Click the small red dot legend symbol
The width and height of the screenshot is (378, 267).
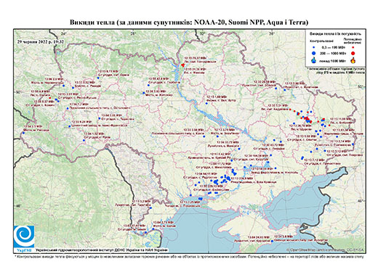click(x=353, y=47)
